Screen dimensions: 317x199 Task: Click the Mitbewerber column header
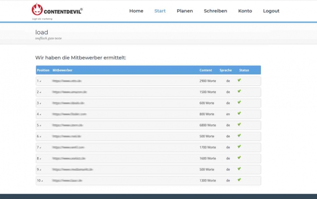pyautogui.click(x=63, y=70)
